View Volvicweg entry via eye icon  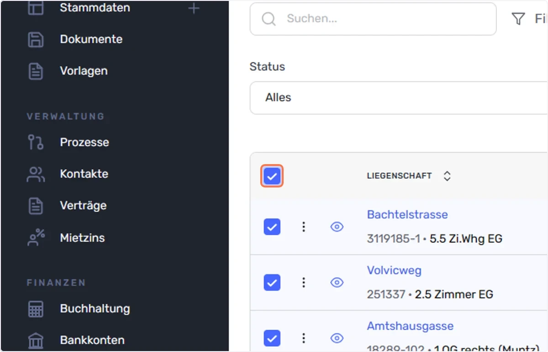point(337,283)
